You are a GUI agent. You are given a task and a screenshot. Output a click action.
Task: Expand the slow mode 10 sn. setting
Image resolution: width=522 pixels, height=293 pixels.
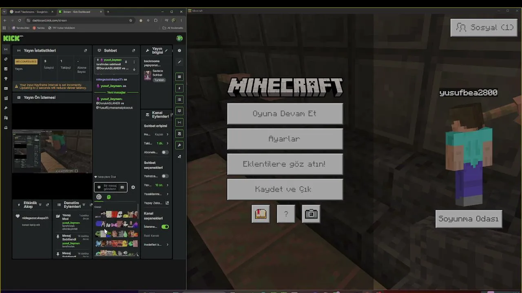(x=167, y=185)
